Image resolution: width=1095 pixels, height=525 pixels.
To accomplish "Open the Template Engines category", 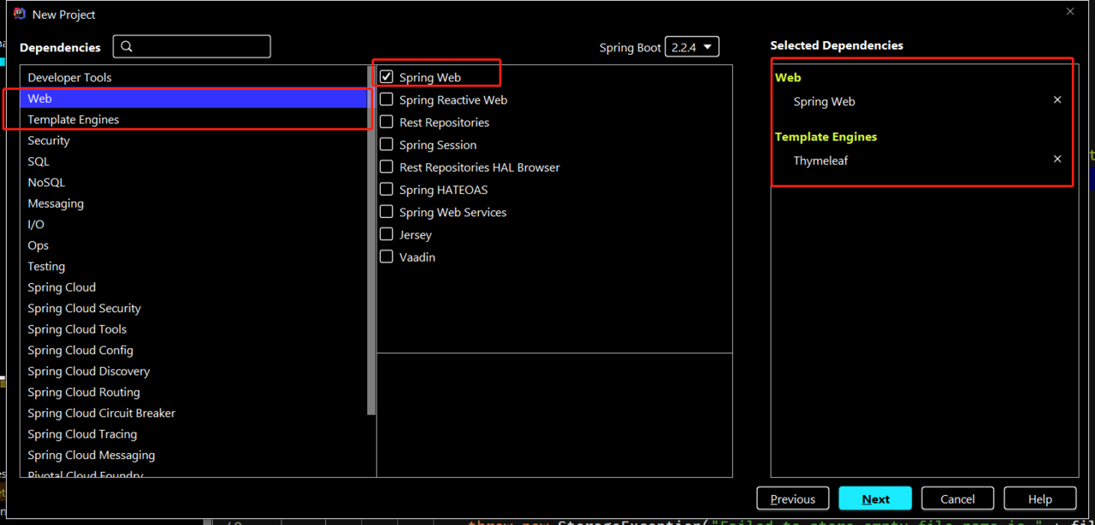I will tap(194, 120).
